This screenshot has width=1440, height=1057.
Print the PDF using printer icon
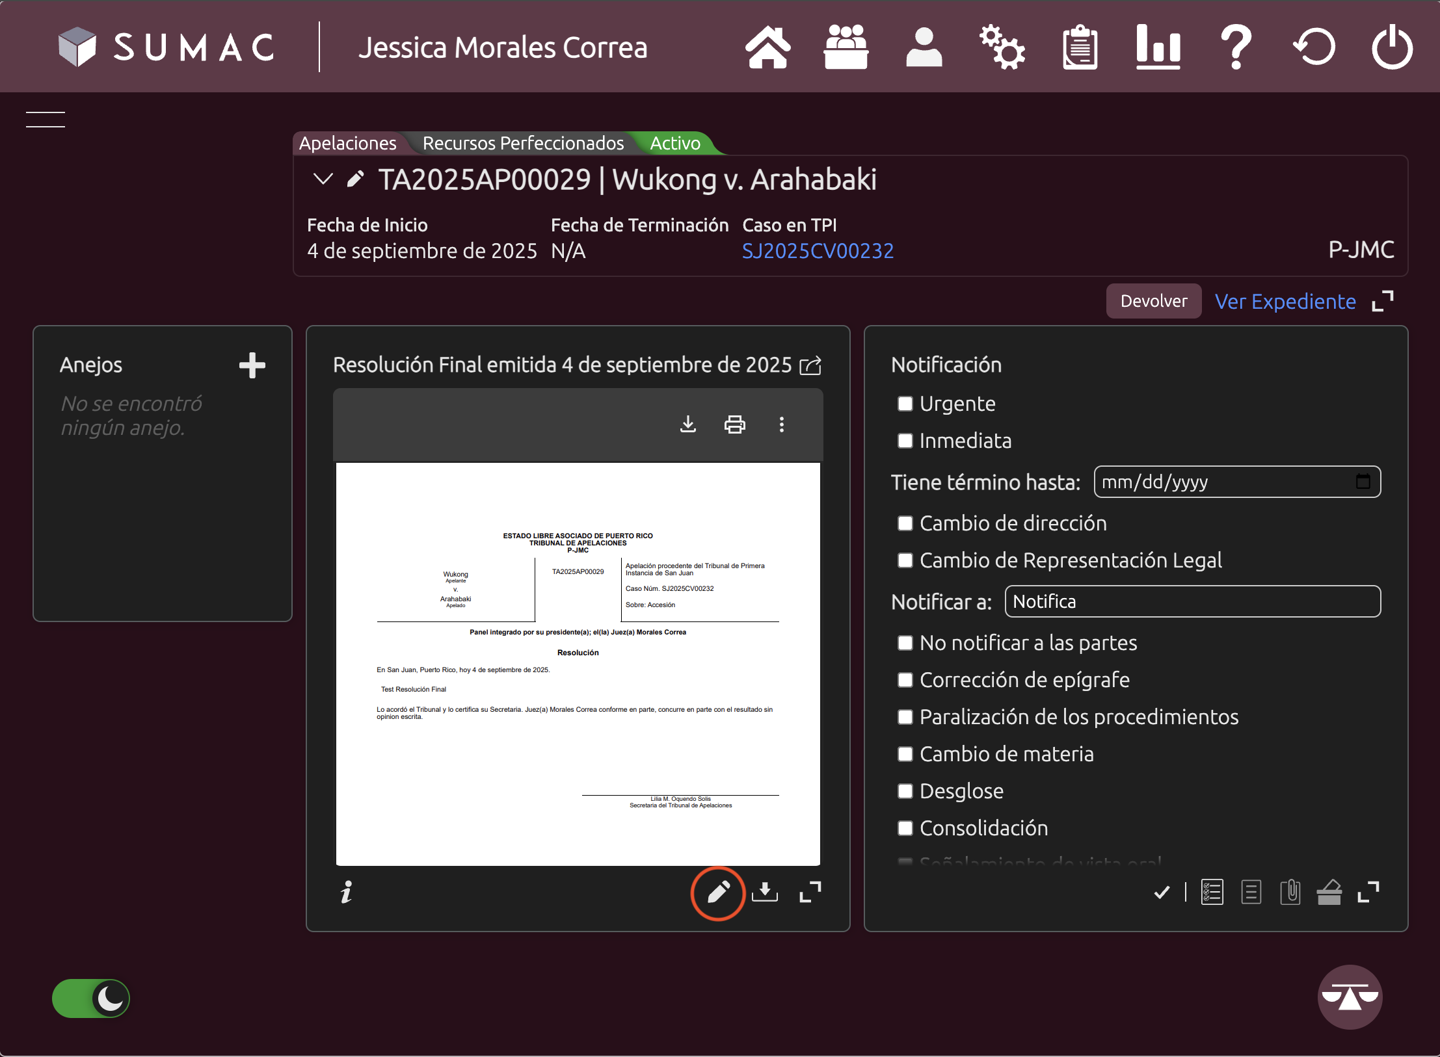click(734, 424)
